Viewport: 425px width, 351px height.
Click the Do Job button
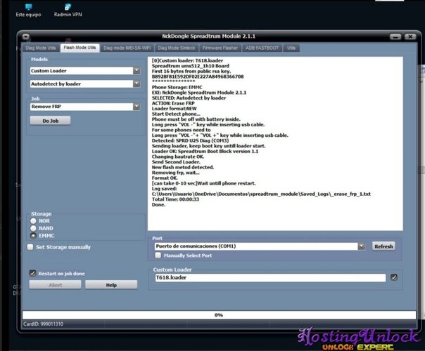[x=51, y=121]
